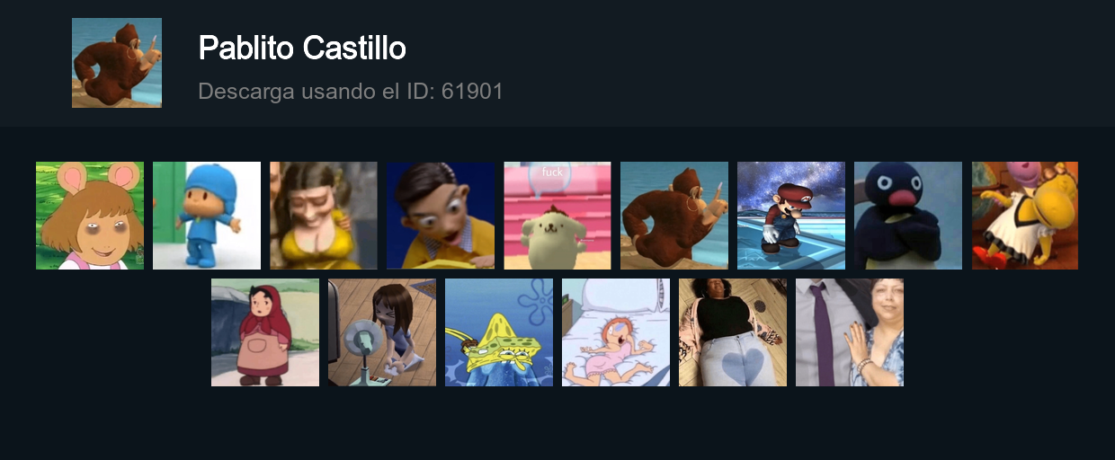The height and width of the screenshot is (460, 1115).
Task: Open the woman in yellow dress thumbnail
Action: point(324,216)
